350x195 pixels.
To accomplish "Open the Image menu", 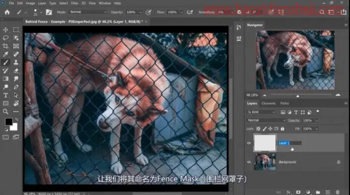I will pos(30,3).
